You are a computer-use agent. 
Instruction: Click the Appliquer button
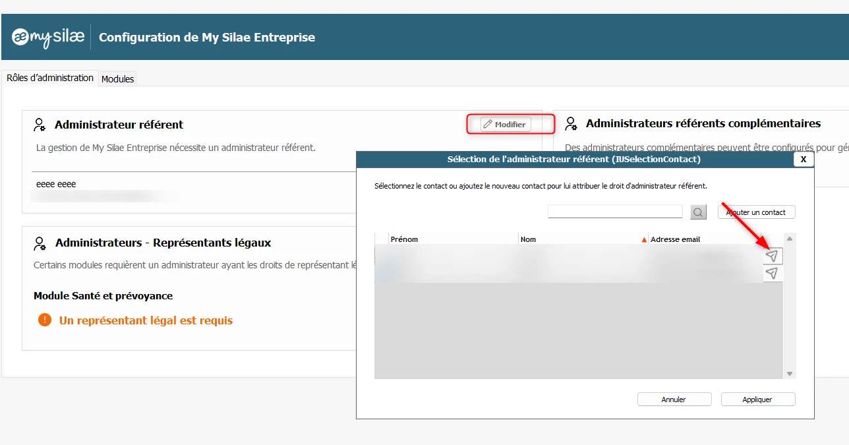[758, 400]
